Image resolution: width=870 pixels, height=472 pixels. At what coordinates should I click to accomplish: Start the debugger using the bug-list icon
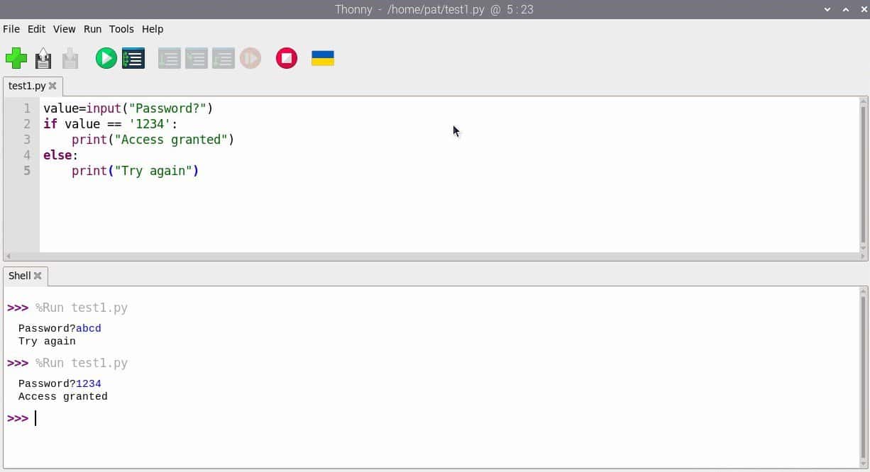pos(133,58)
